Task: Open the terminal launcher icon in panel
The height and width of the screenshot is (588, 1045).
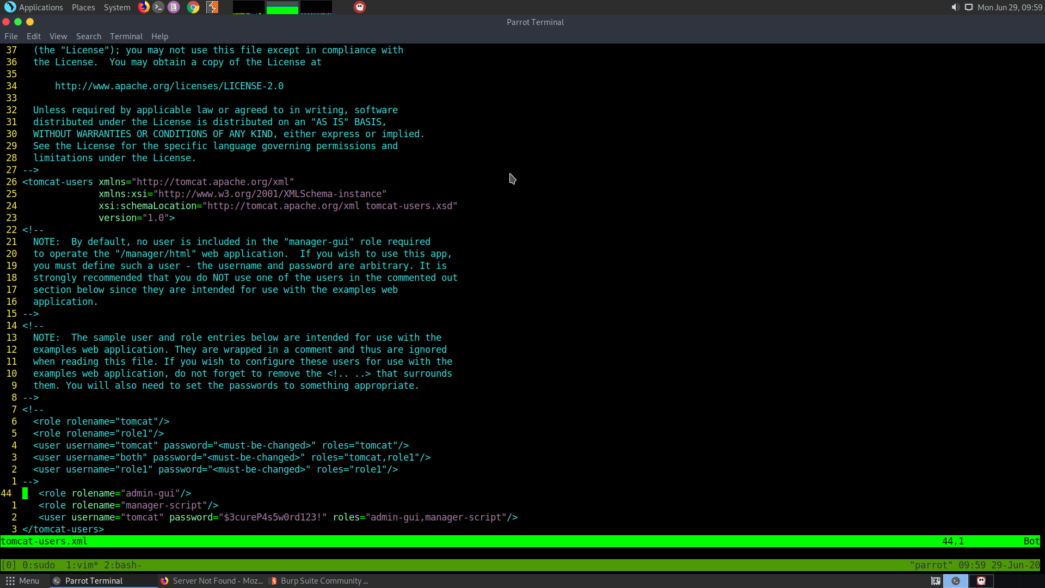Action: click(x=158, y=7)
